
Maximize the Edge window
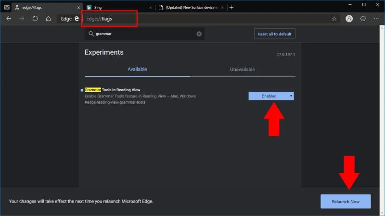(x=364, y=5)
